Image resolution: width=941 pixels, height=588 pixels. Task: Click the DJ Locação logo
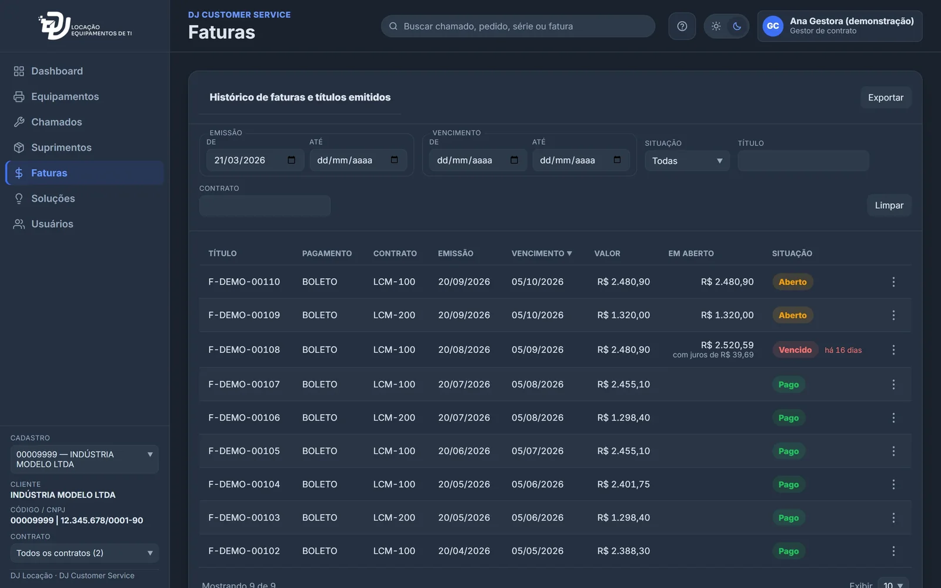pos(85,26)
